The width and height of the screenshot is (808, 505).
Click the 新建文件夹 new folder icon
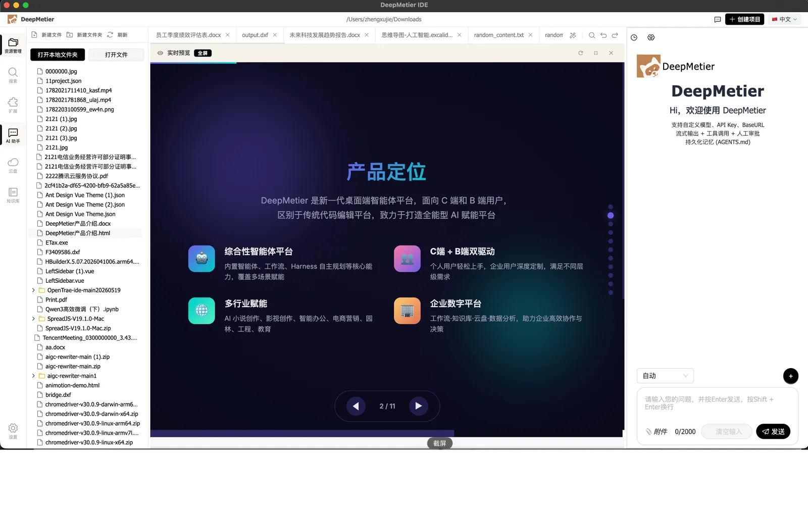tap(70, 35)
